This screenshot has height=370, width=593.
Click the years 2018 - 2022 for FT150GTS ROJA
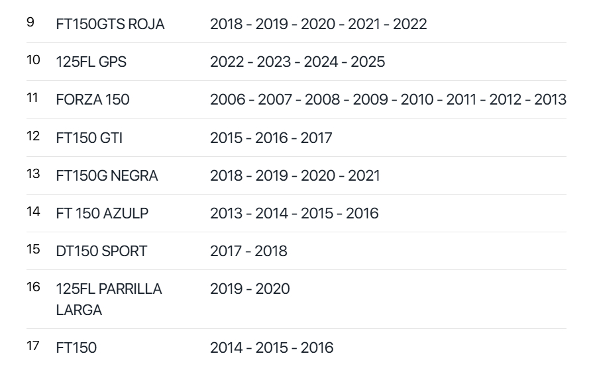[318, 24]
